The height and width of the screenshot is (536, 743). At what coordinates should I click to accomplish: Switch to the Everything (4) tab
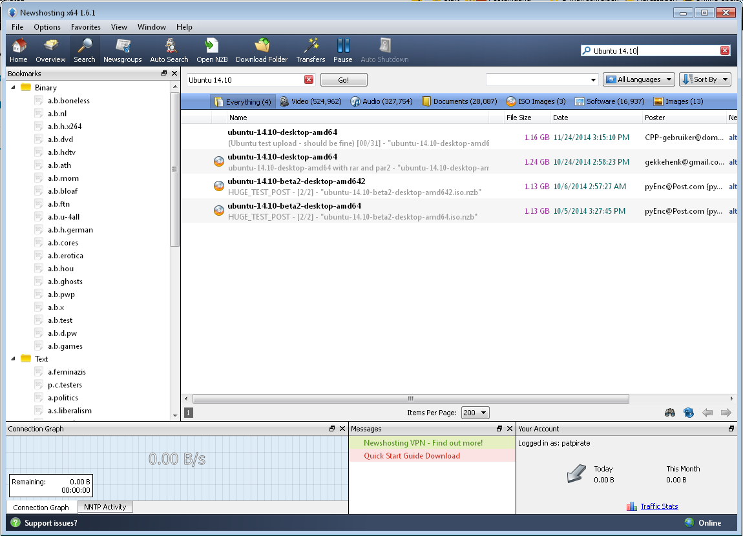point(243,101)
